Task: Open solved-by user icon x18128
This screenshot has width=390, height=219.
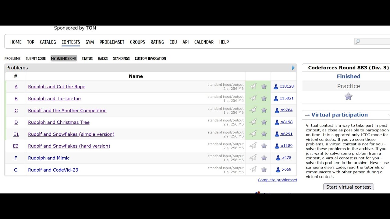Action: [276, 87]
